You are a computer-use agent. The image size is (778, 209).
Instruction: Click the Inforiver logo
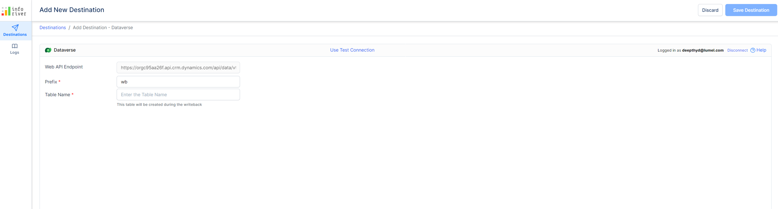[14, 11]
